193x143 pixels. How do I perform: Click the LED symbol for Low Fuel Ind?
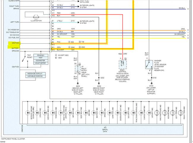click(110, 113)
